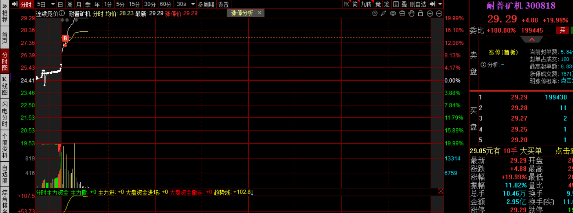Click the 设置 button in the toolbar

tap(223, 4)
